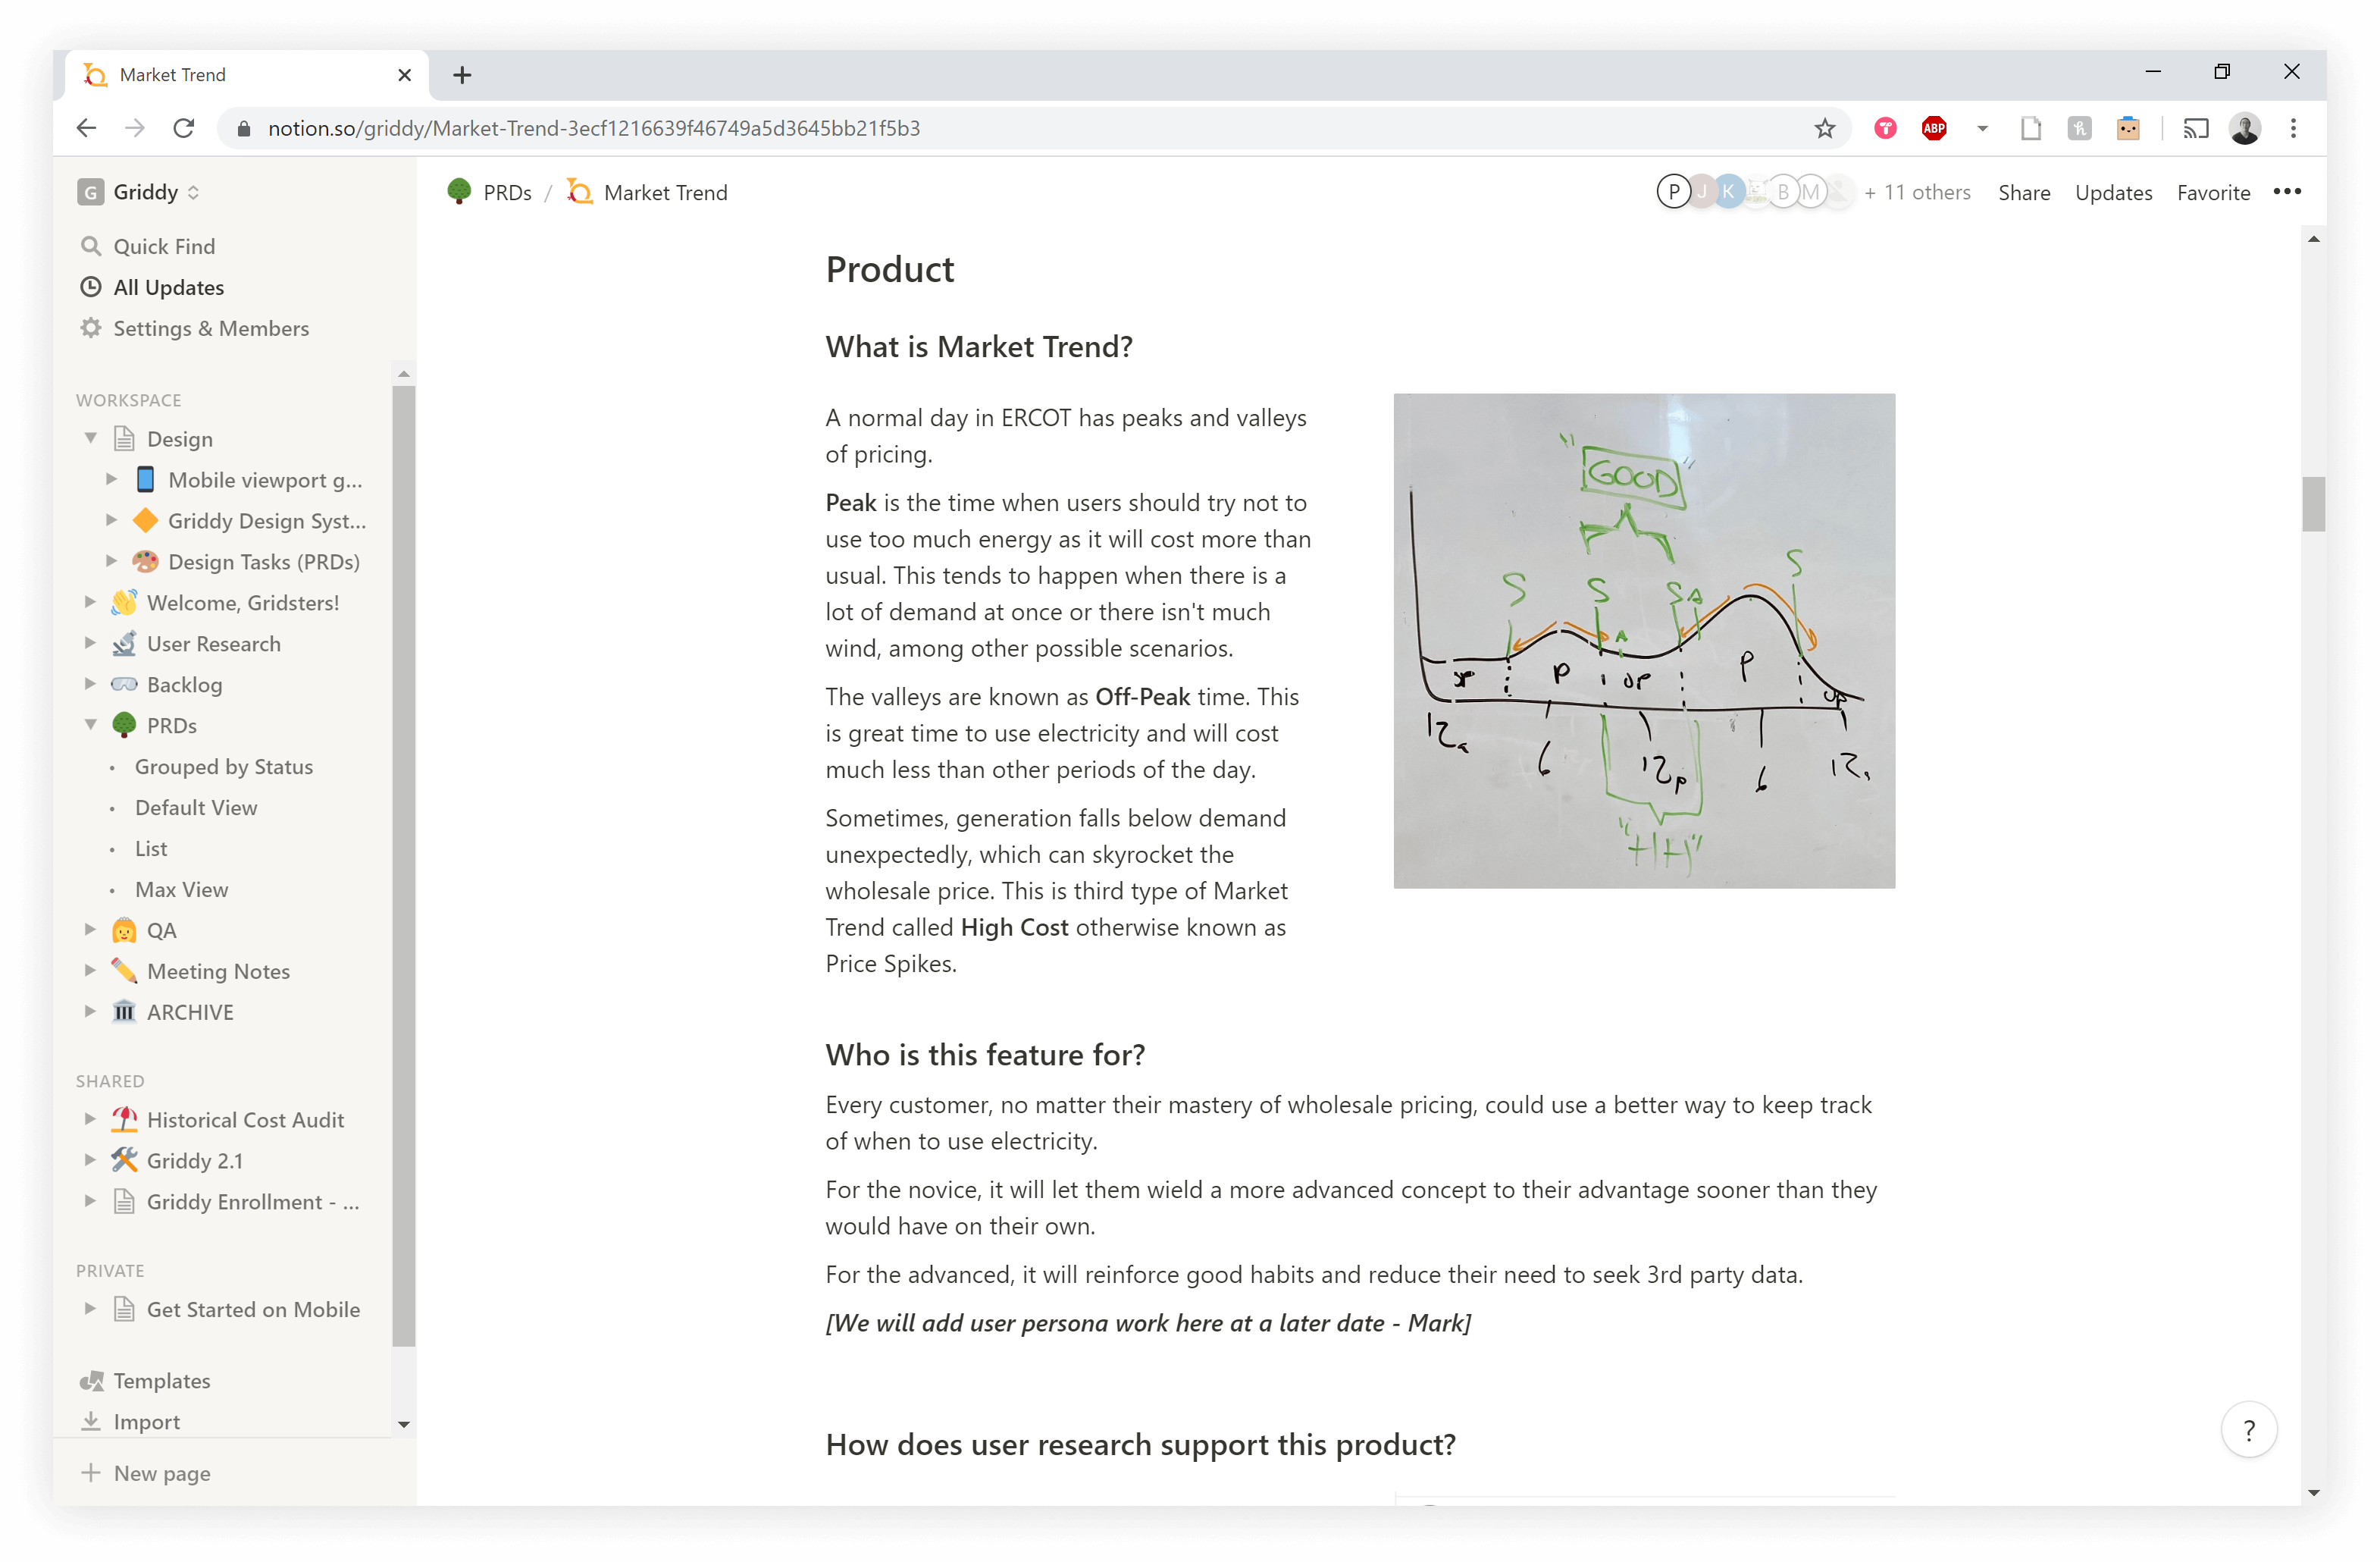Collapse the Design section
The width and height of the screenshot is (2380, 1562).
coord(90,438)
